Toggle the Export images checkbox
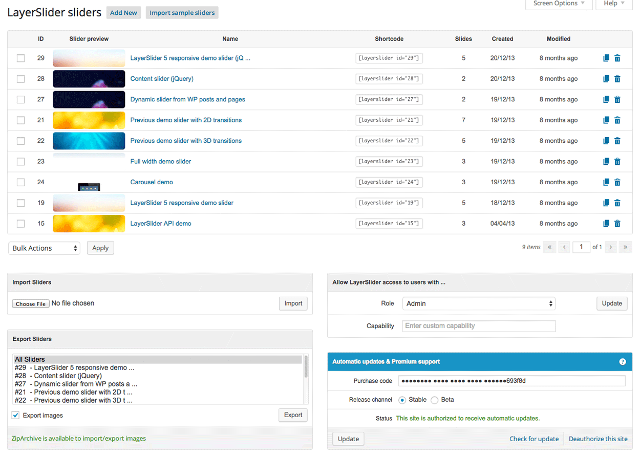 [15, 415]
